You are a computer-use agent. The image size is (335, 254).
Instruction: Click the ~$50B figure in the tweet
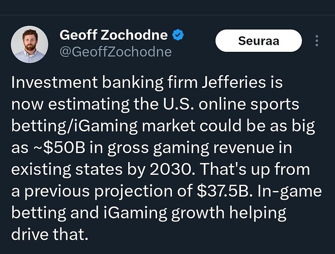click(58, 148)
